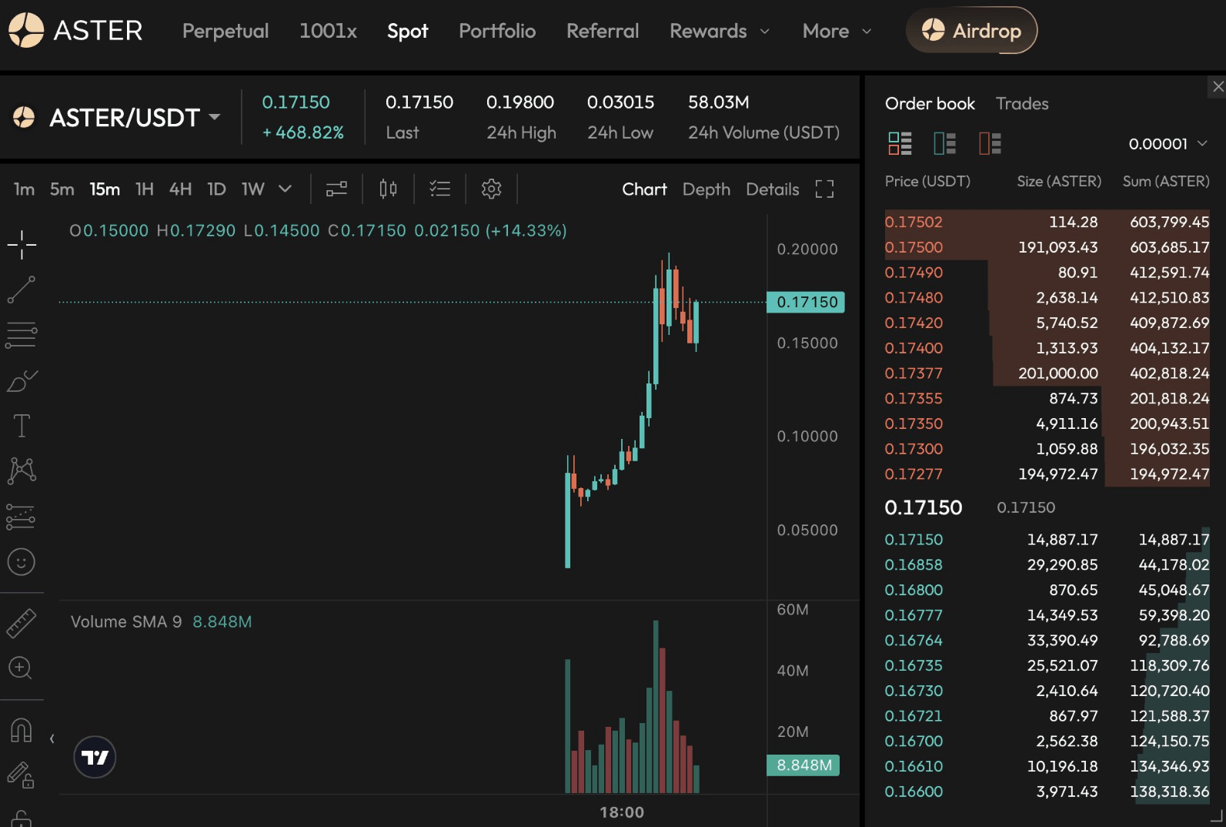Image resolution: width=1226 pixels, height=827 pixels.
Task: Open the chart checklist options icon
Action: click(440, 189)
